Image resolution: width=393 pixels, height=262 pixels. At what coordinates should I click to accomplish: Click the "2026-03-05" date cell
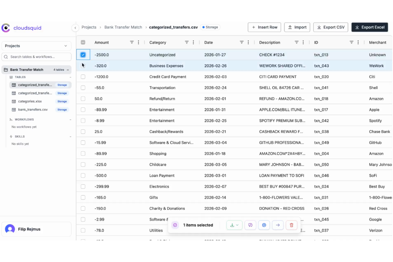click(x=216, y=165)
